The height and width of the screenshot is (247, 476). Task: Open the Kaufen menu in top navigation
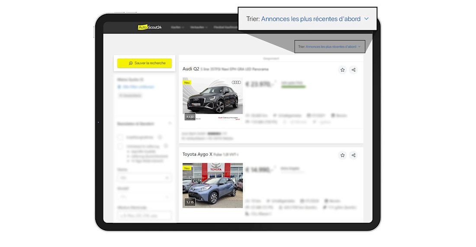point(177,27)
